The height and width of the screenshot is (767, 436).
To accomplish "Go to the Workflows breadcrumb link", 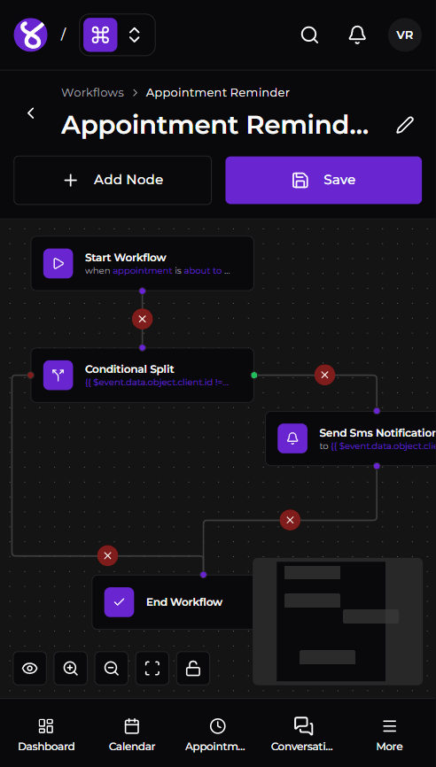I will coord(92,92).
